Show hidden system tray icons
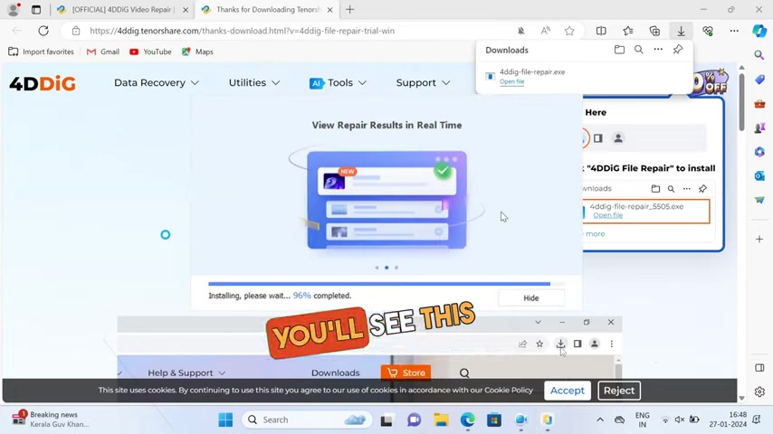Screen dimensions: 773x434 tap(600, 420)
